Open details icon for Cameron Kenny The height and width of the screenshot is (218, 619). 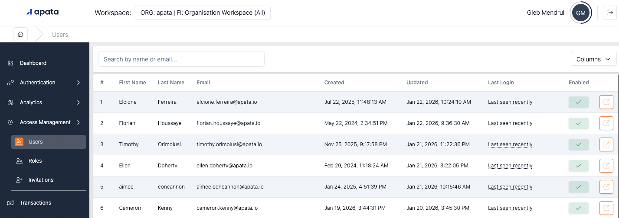point(606,208)
